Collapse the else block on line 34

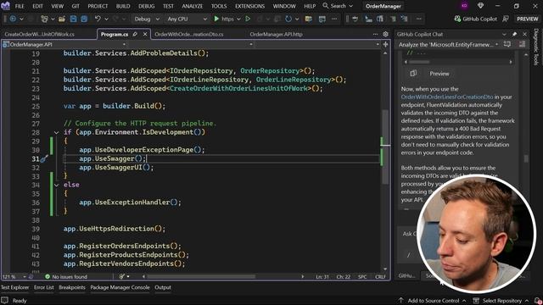[x=57, y=185]
